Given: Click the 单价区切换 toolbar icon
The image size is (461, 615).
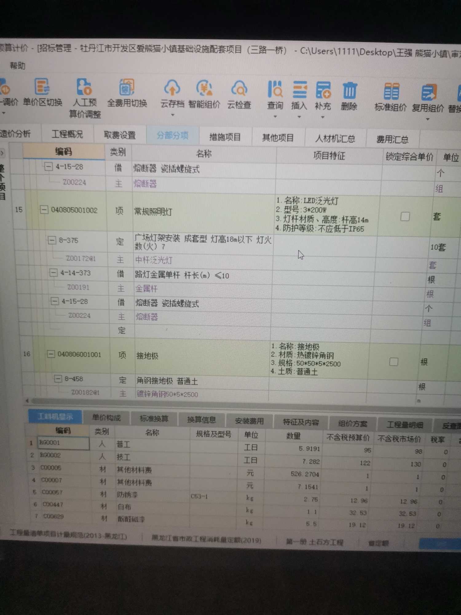Looking at the screenshot, I should (42, 86).
